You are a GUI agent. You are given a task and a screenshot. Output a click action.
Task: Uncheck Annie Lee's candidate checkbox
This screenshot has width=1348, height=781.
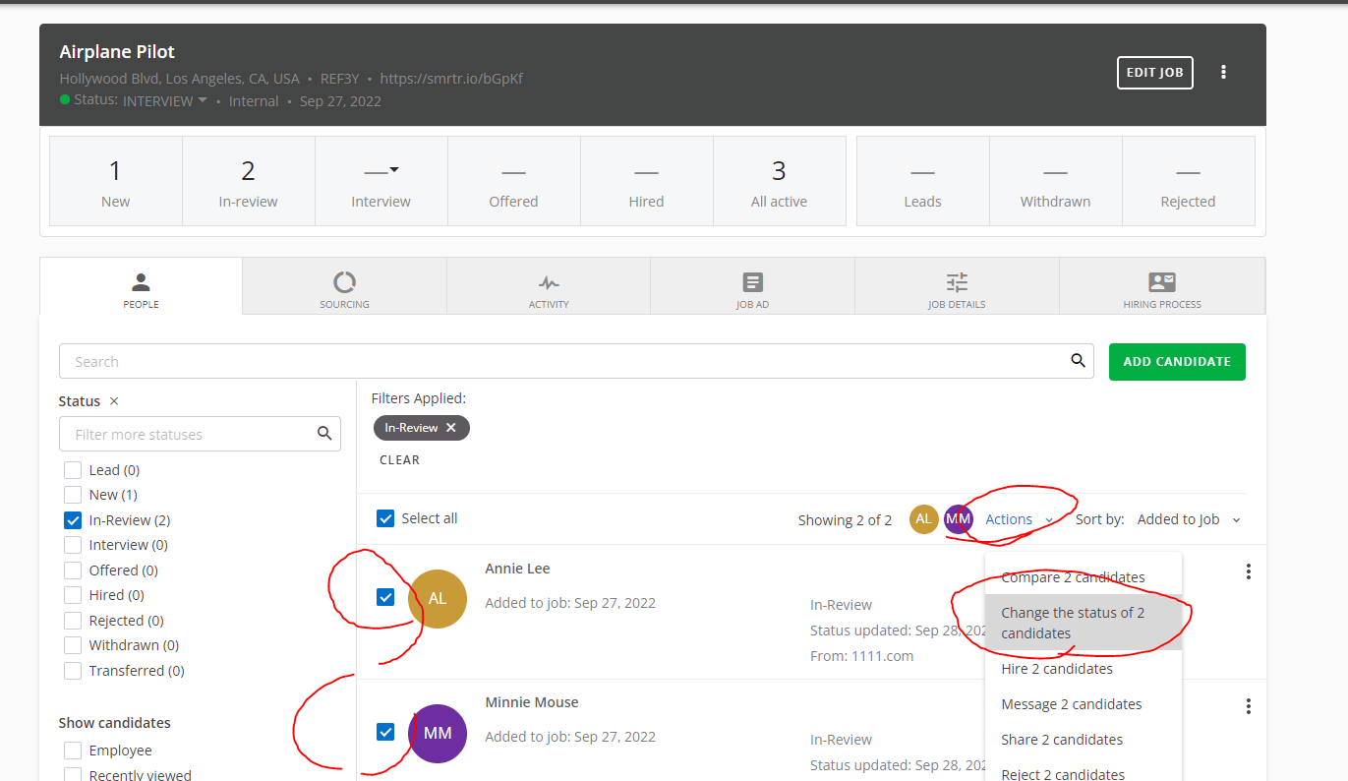(385, 597)
